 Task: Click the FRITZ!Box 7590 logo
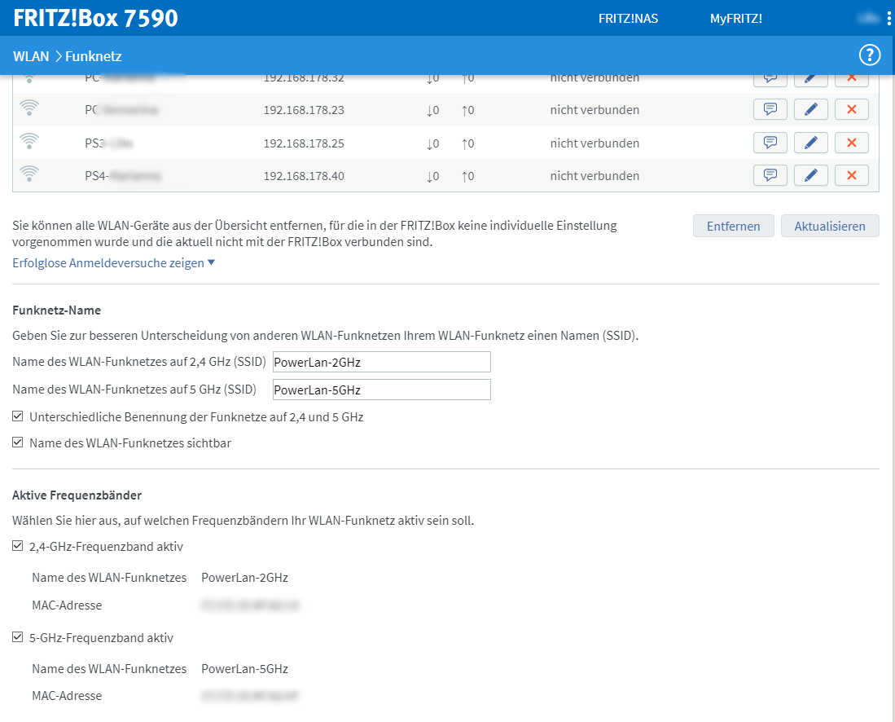coord(95,18)
